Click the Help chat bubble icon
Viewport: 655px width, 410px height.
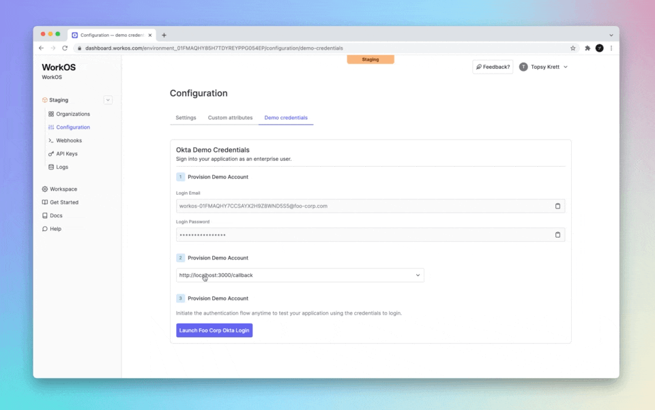(45, 229)
